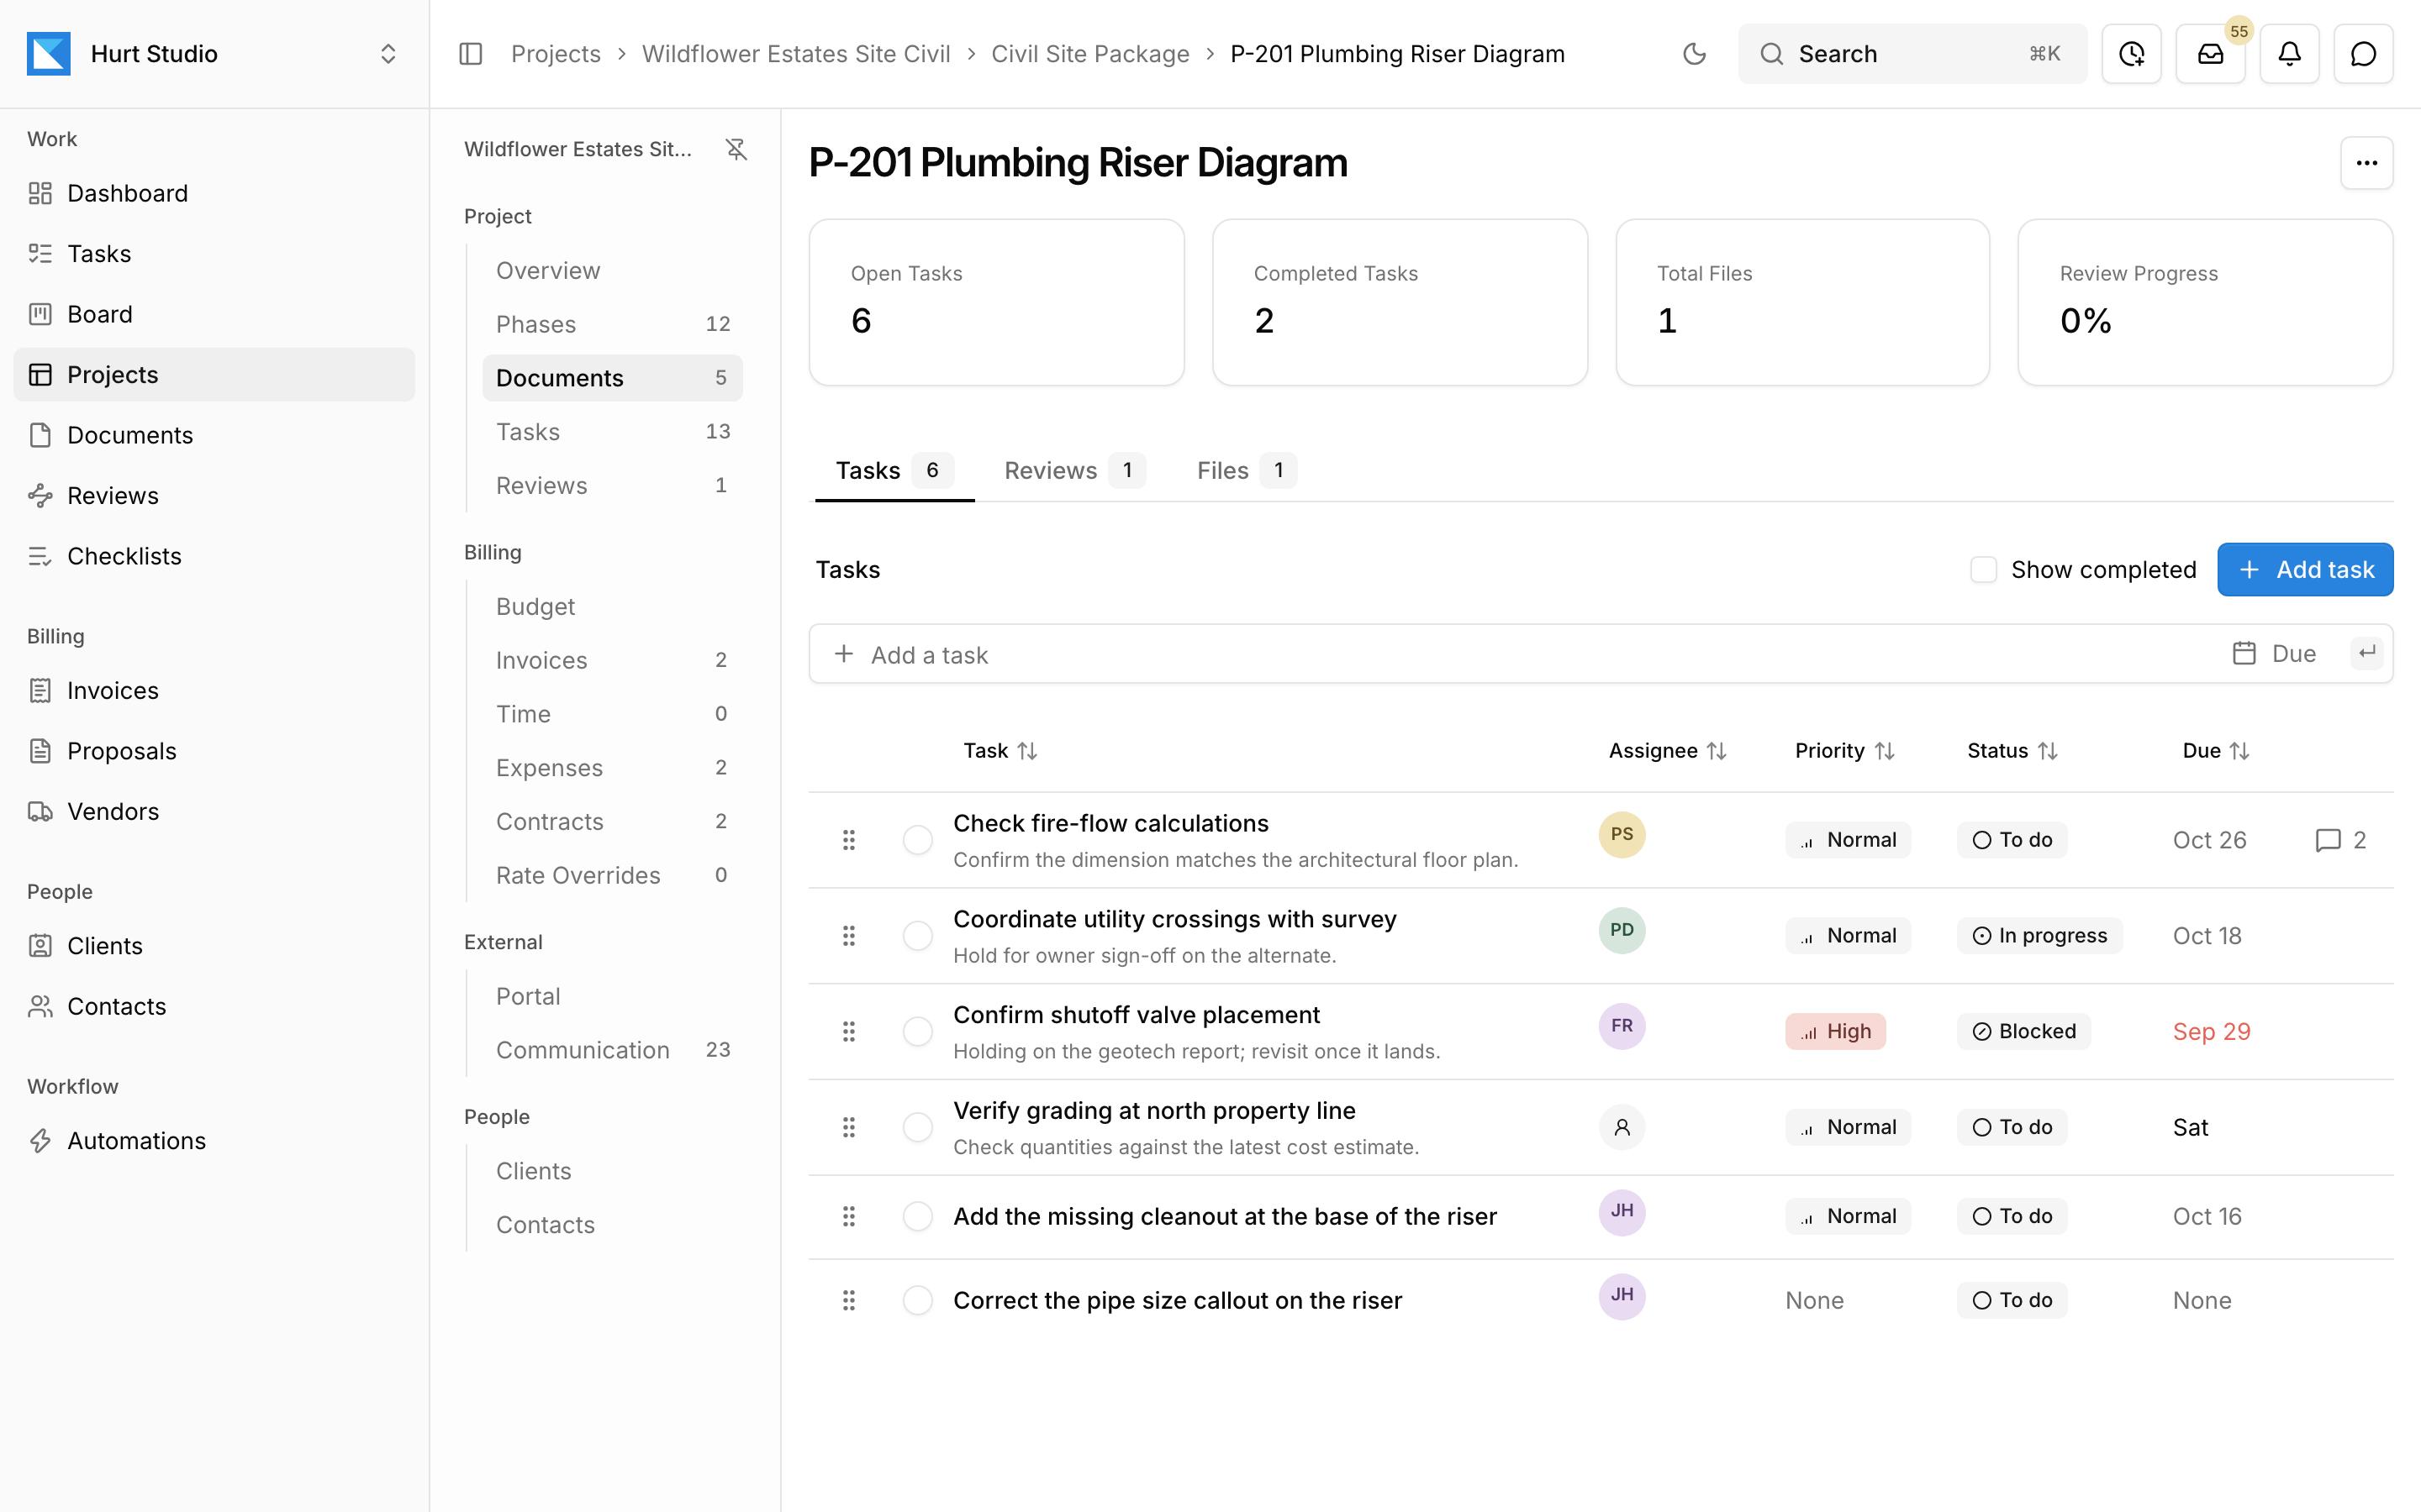Unpin the Wildflower Estates project sidebar
Screen dimensions: 2421x1512
tap(736, 149)
